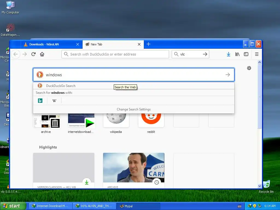The width and height of the screenshot is (280, 210).
Task: Open the Start menu
Action: point(13,206)
